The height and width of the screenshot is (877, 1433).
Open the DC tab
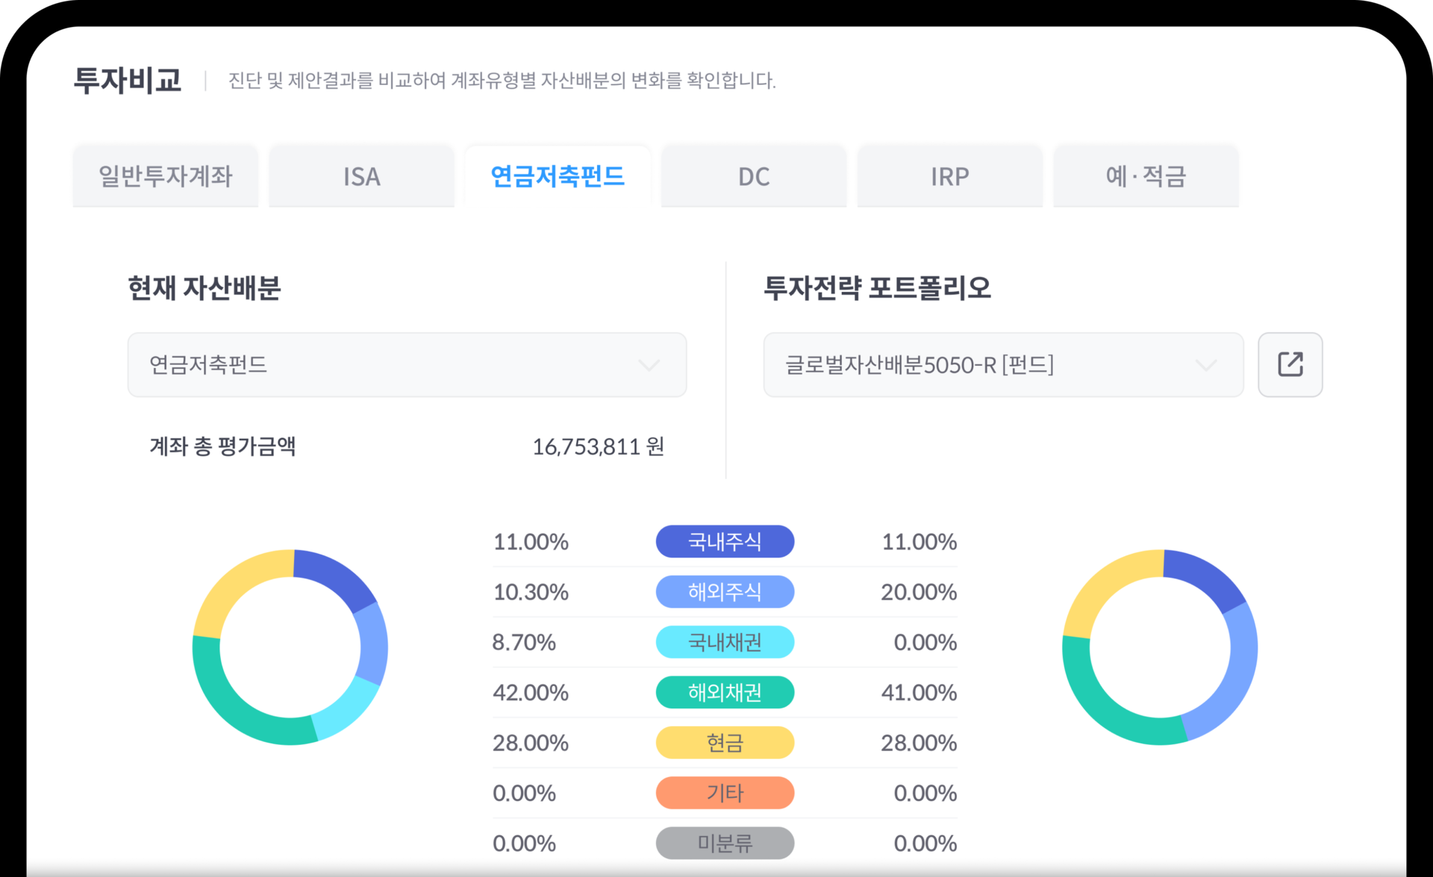[754, 177]
